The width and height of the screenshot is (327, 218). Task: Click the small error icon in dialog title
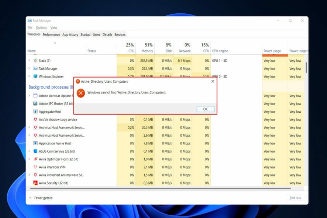(78, 81)
